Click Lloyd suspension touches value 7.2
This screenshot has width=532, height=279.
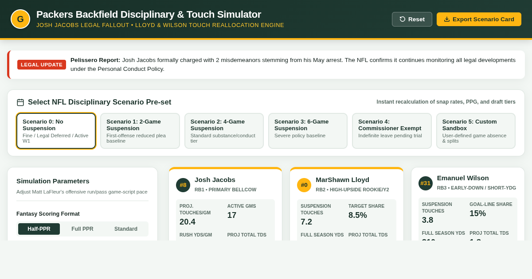[306, 222]
